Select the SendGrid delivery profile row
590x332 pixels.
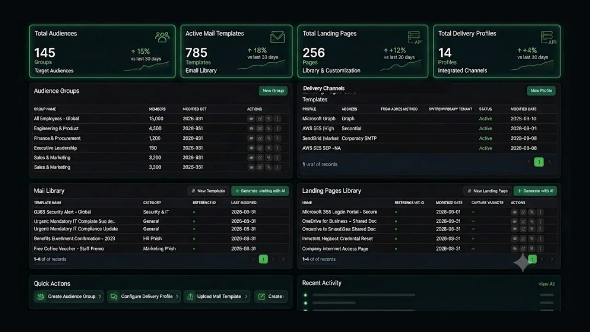[x=429, y=138]
